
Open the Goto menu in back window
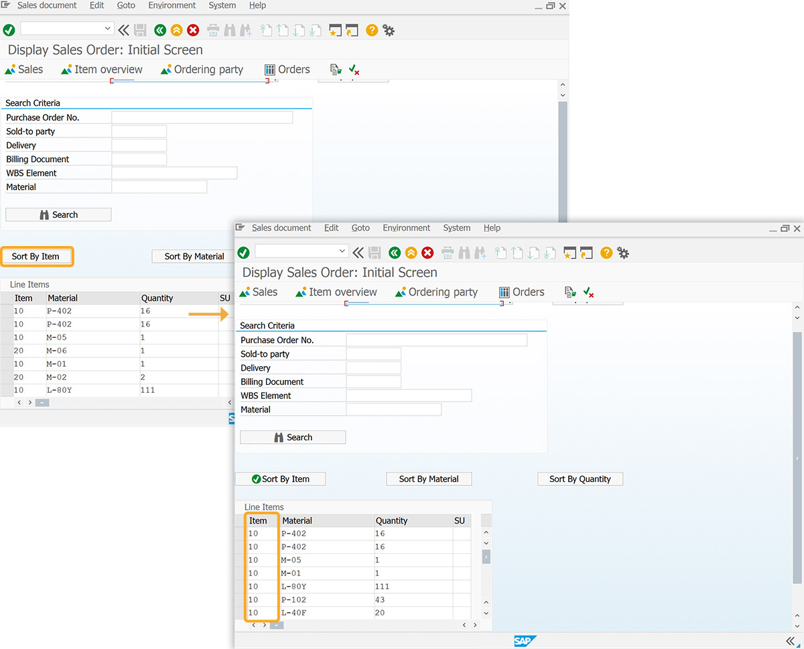click(126, 5)
